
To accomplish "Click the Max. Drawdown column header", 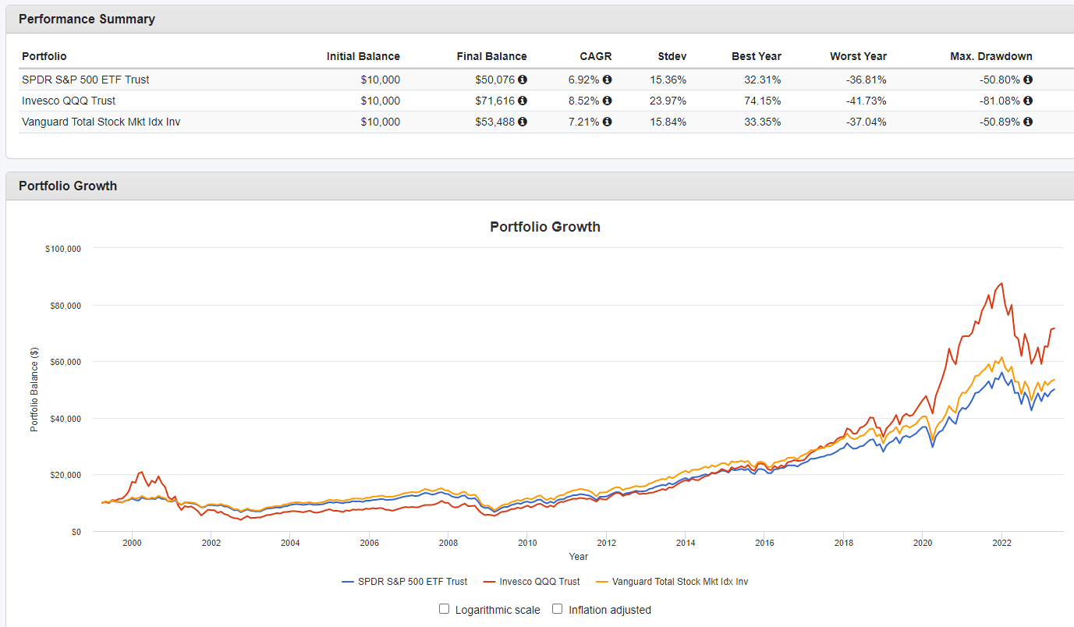I will pos(991,56).
